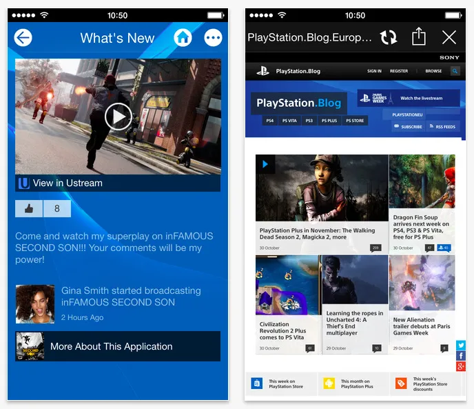Click REGISTER on PlayStation.Blog
Viewport: 474px width, 409px height.
399,71
